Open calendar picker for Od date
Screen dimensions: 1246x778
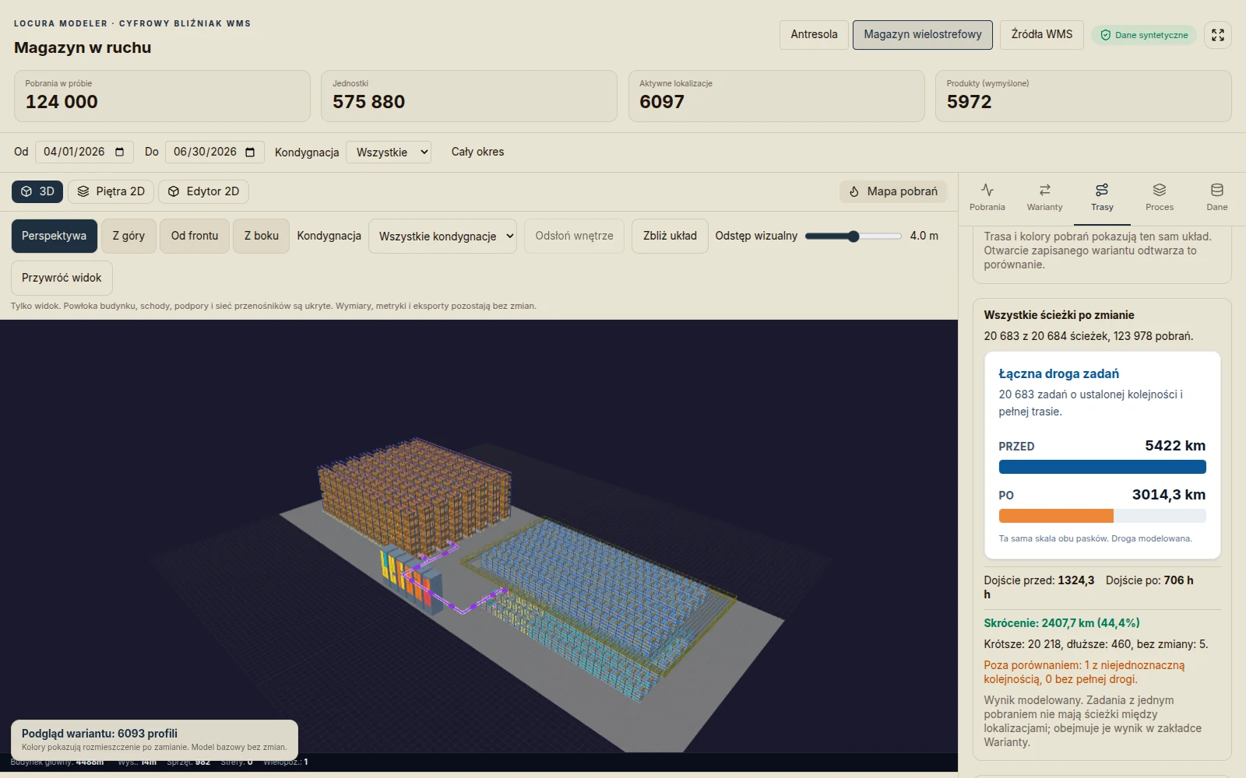pos(120,152)
